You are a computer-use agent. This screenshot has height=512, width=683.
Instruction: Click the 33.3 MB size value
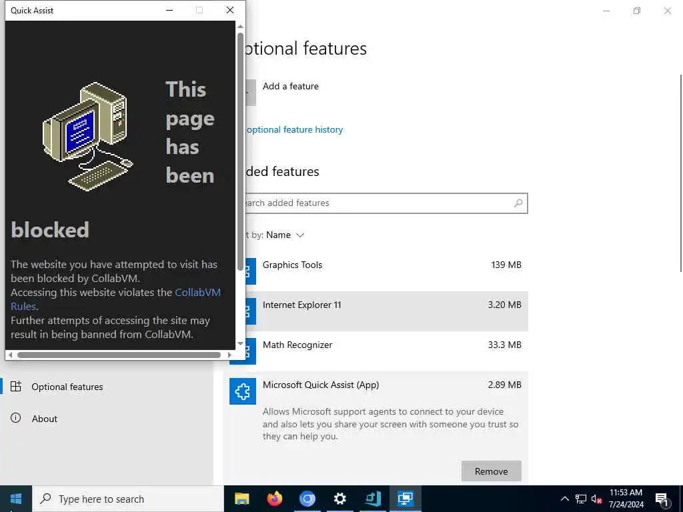pos(504,345)
